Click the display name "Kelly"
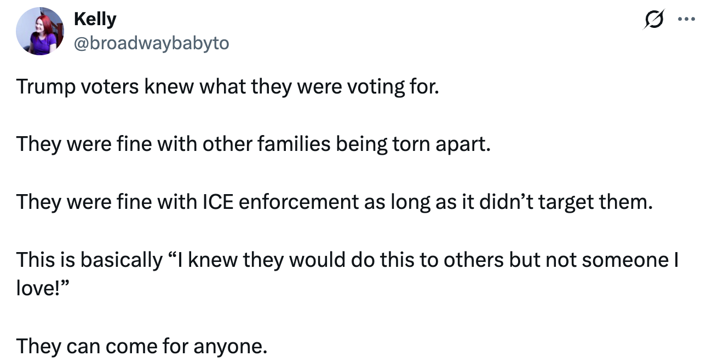 coord(95,19)
